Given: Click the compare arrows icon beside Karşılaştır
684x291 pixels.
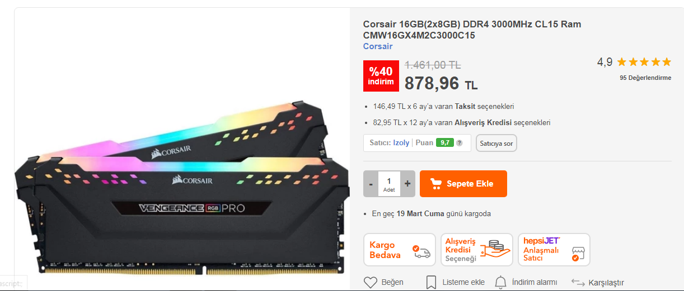Looking at the screenshot, I should (578, 283).
